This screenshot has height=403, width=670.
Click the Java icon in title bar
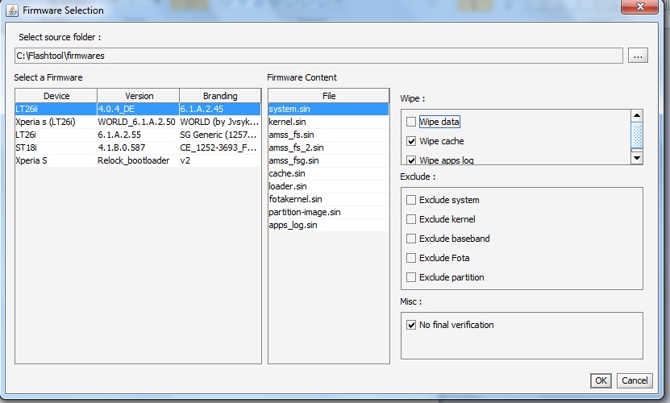[12, 10]
